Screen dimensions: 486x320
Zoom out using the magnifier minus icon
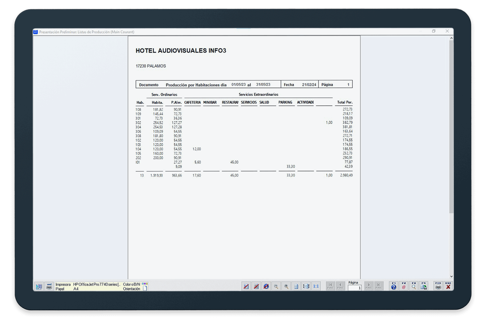pyautogui.click(x=276, y=286)
